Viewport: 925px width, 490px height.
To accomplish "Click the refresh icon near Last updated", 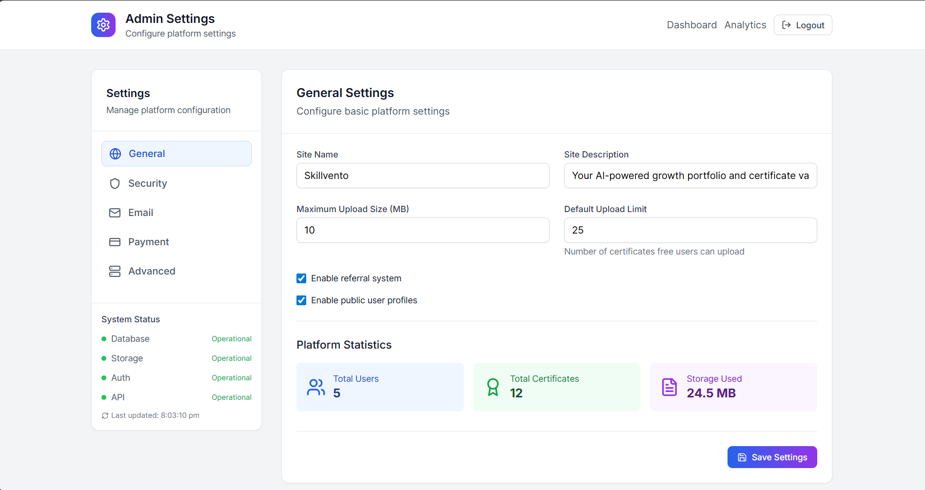I will 105,415.
